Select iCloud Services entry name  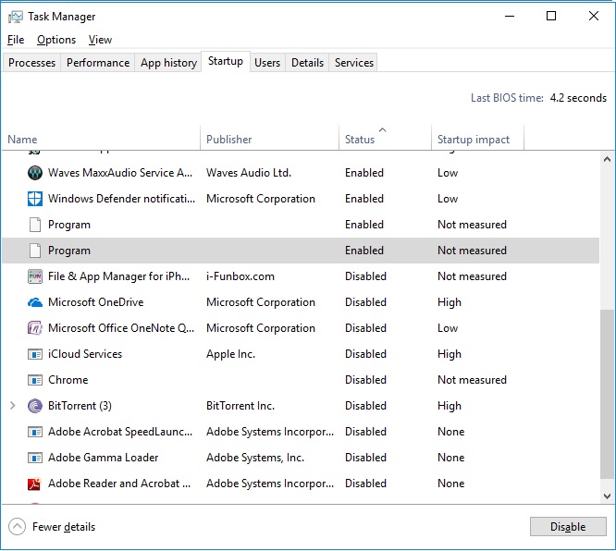point(85,354)
